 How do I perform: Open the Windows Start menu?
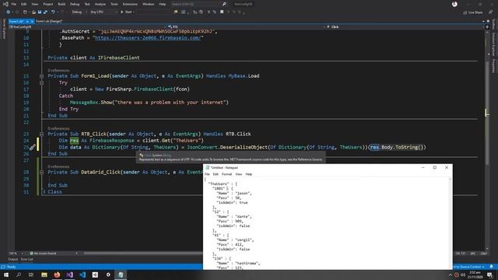(x=6, y=275)
